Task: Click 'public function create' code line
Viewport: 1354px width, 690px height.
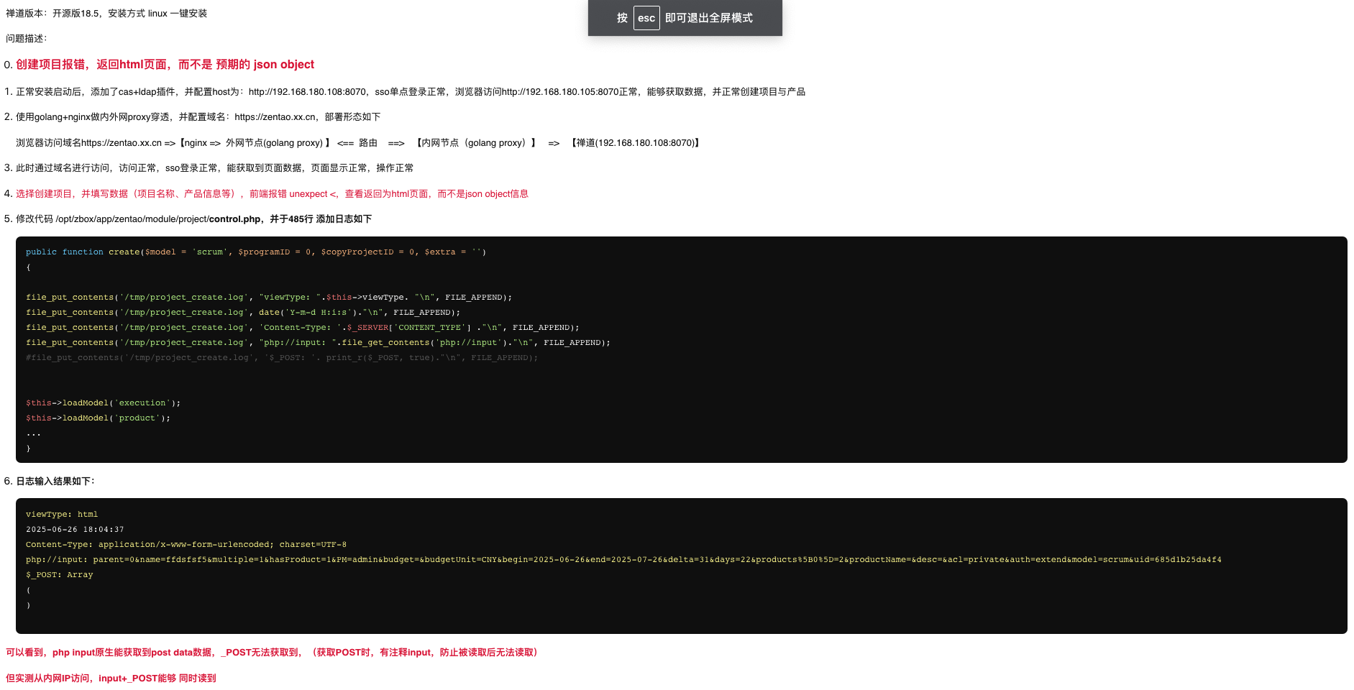Action: click(256, 252)
